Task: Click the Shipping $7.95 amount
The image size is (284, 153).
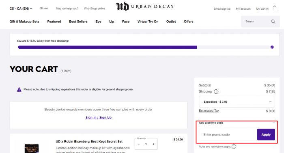Action: click(271, 91)
